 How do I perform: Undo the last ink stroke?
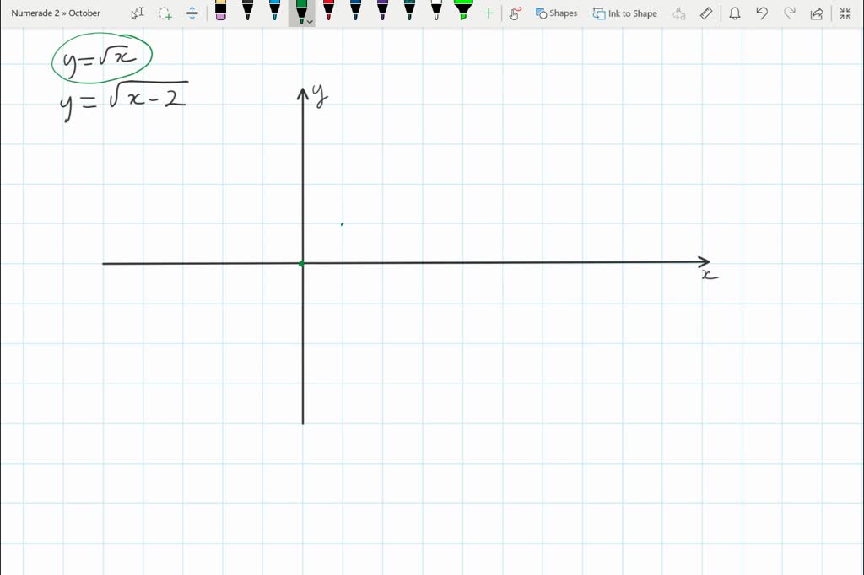[x=761, y=13]
